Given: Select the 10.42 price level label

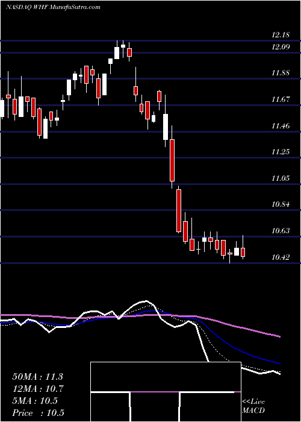Looking at the screenshot, I should [281, 257].
